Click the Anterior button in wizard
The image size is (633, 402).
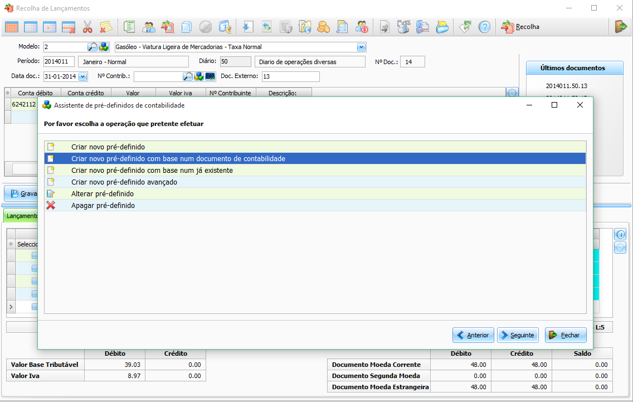[473, 335]
